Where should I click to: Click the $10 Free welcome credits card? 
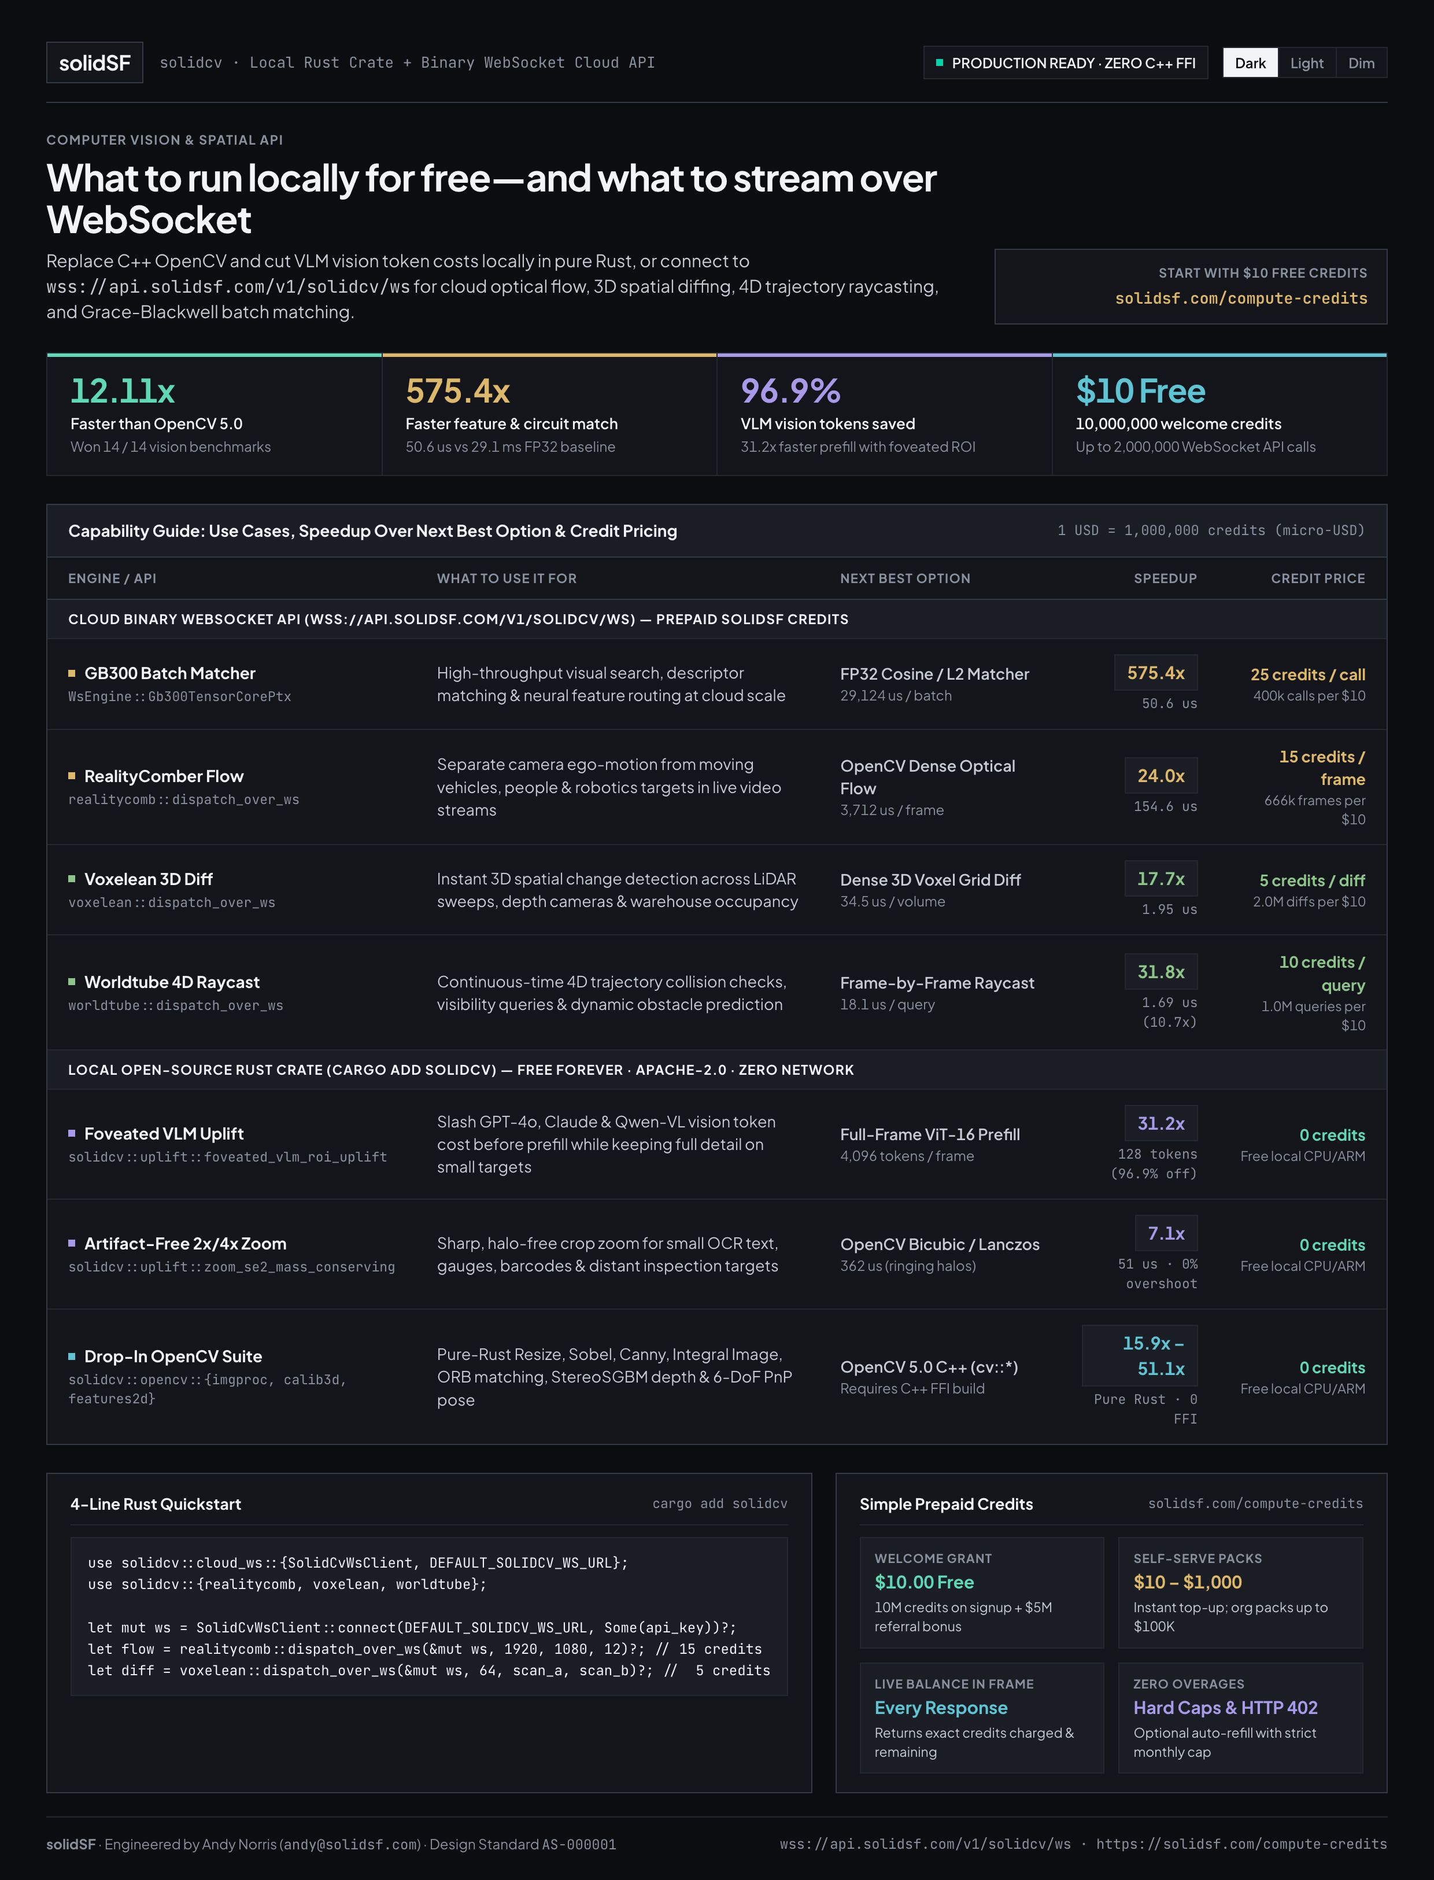point(1219,415)
